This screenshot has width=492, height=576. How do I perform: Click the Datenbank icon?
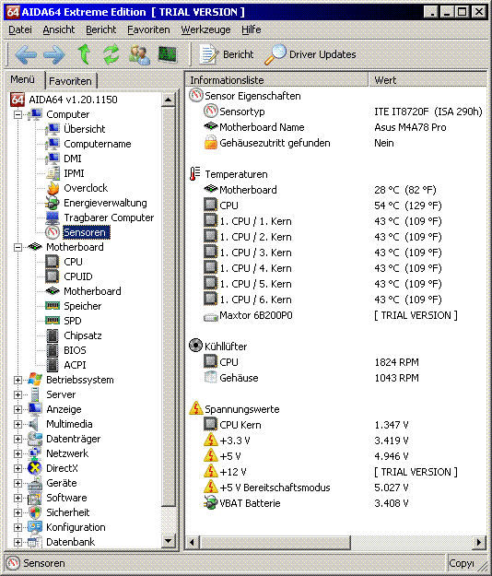35,542
